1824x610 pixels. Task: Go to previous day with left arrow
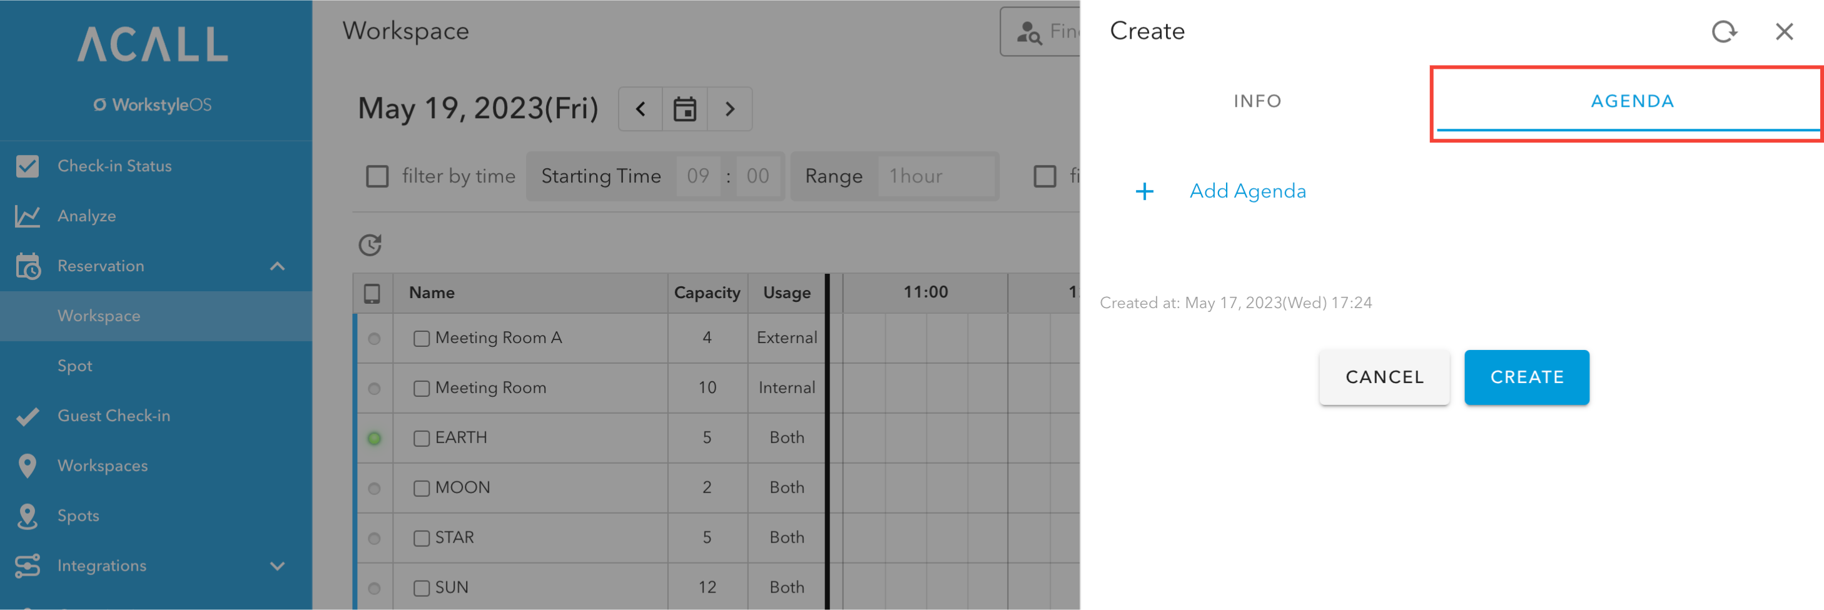(641, 109)
